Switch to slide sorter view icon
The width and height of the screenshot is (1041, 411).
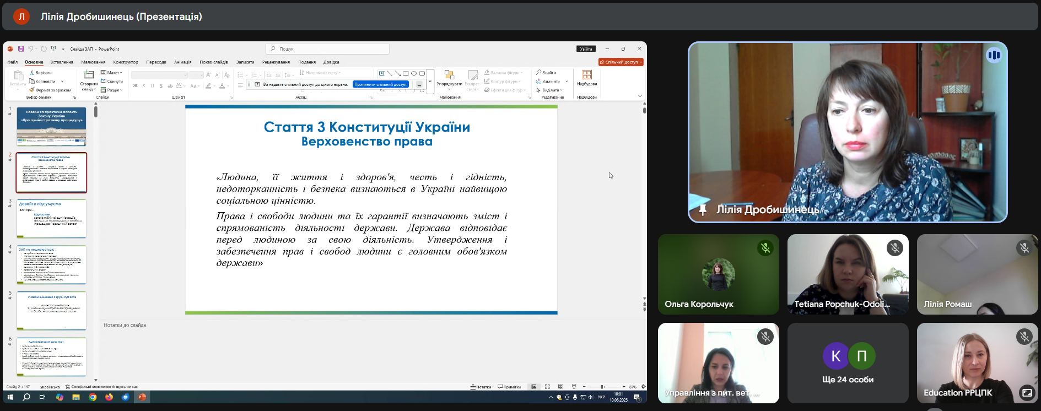pos(547,387)
